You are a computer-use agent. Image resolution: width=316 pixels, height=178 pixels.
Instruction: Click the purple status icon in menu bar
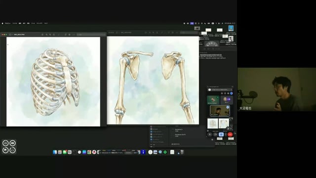(192, 23)
